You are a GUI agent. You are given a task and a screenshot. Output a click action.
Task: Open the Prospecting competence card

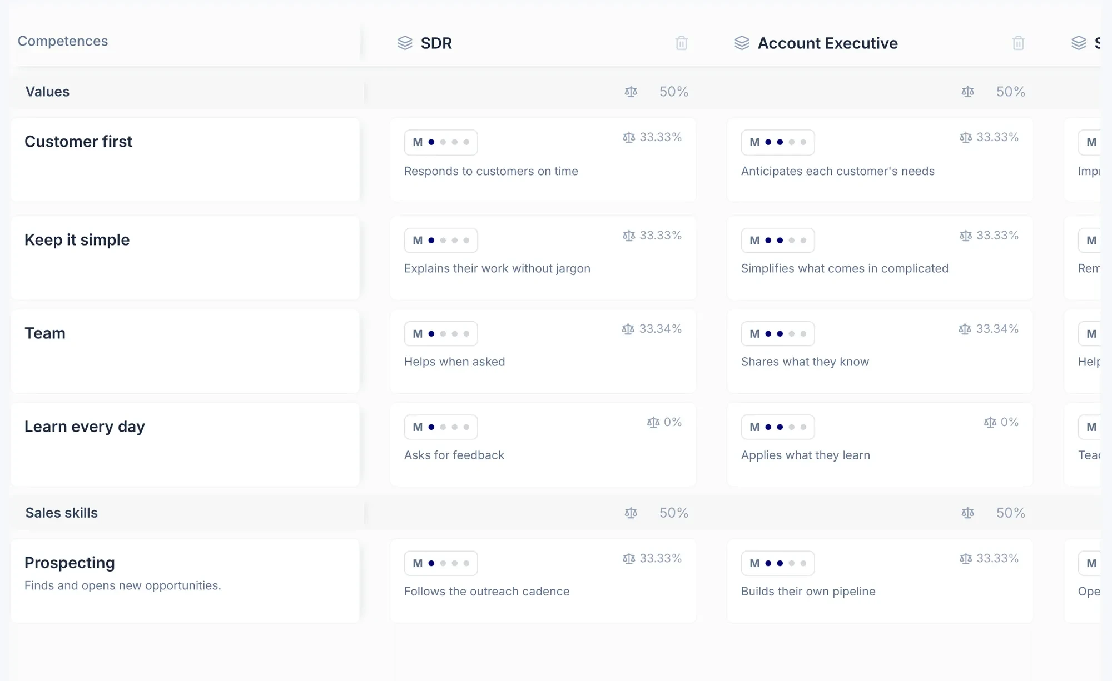[x=185, y=580]
